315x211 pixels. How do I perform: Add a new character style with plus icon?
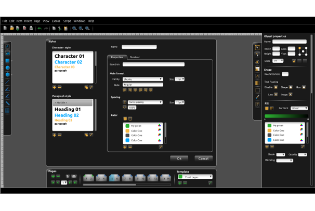(54, 87)
